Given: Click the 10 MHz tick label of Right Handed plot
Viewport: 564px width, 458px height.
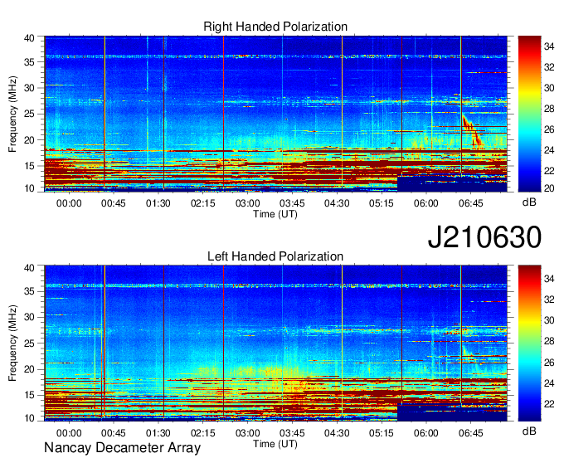Looking at the screenshot, I should coord(29,188).
